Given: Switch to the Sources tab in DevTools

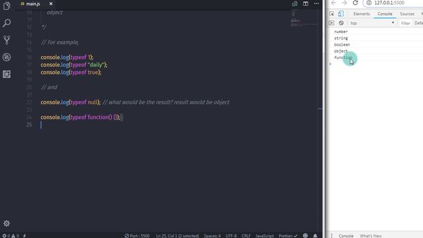Looking at the screenshot, I should click(x=407, y=14).
